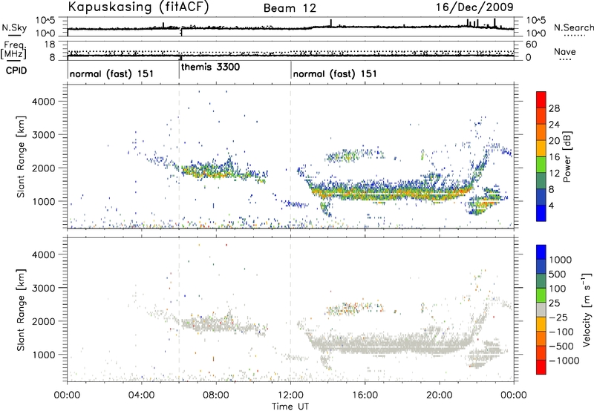Click the "20:00" time axis label
594x411 pixels.
pyautogui.click(x=440, y=395)
